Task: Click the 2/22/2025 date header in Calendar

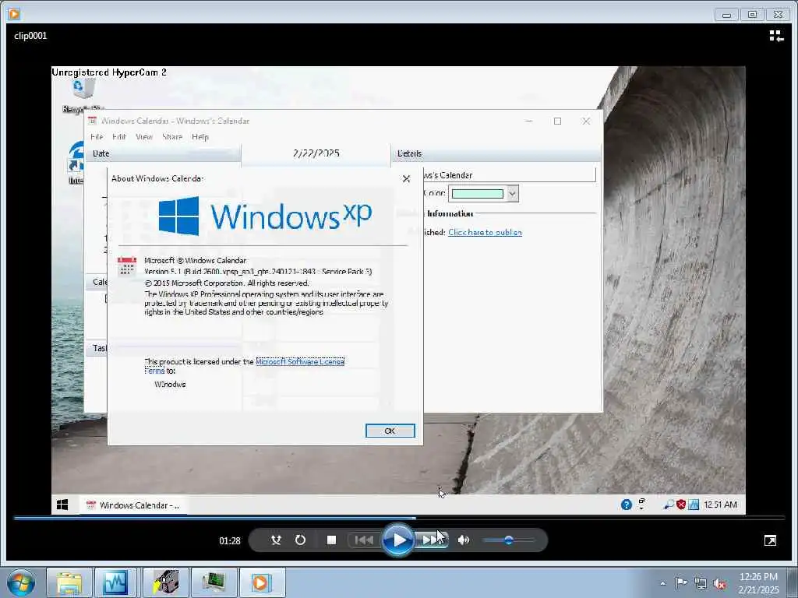Action: 316,153
